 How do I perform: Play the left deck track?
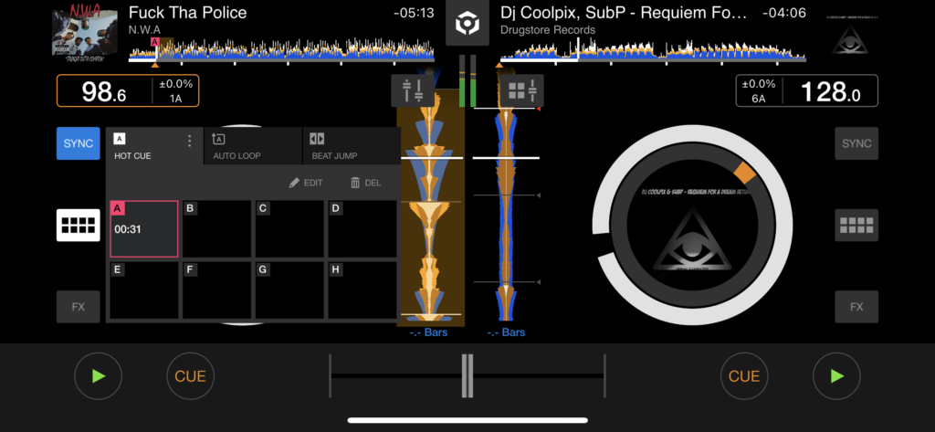(x=99, y=376)
